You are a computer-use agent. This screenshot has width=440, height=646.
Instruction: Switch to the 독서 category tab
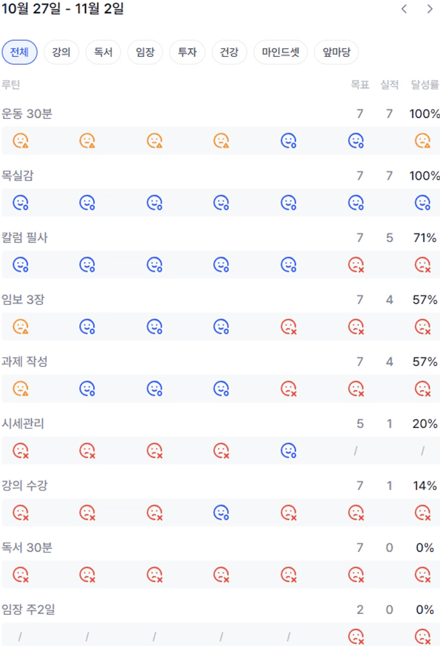[x=103, y=52]
